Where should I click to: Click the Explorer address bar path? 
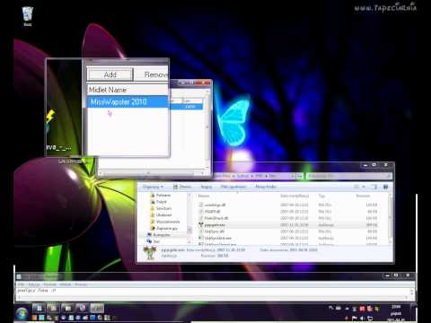(253, 176)
